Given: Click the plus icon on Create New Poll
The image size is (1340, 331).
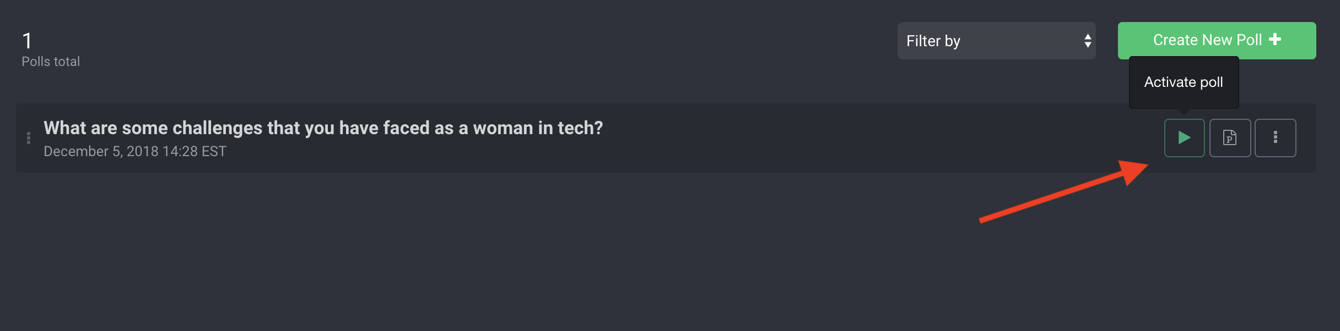Looking at the screenshot, I should [1275, 40].
